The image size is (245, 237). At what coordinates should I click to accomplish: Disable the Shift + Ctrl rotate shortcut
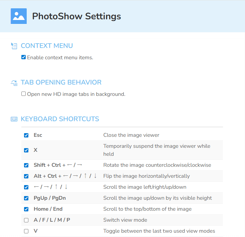(26, 165)
